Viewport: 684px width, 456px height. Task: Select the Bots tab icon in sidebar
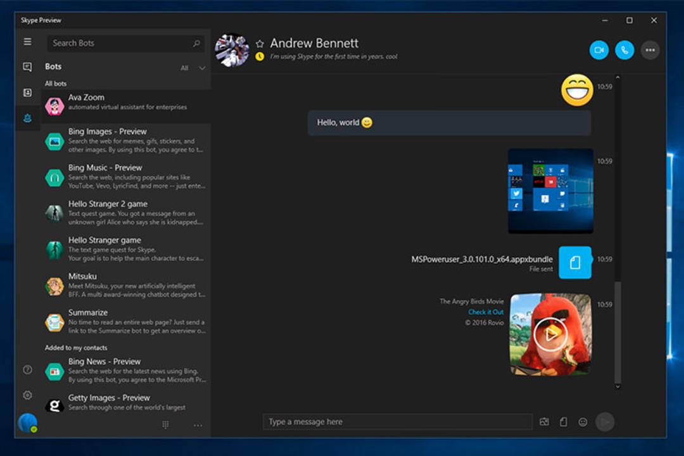(x=27, y=118)
